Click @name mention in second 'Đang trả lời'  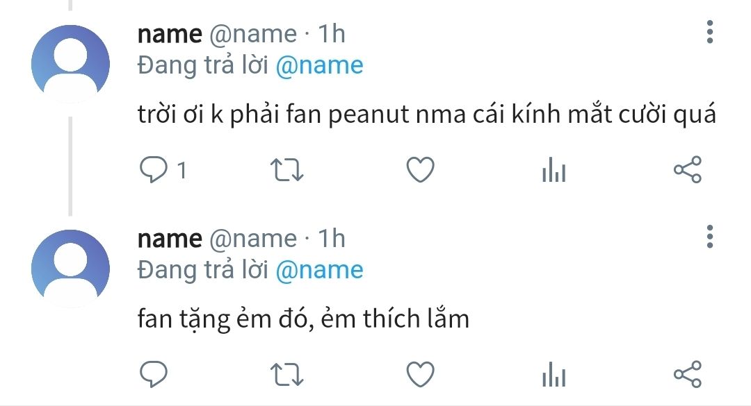click(x=319, y=271)
